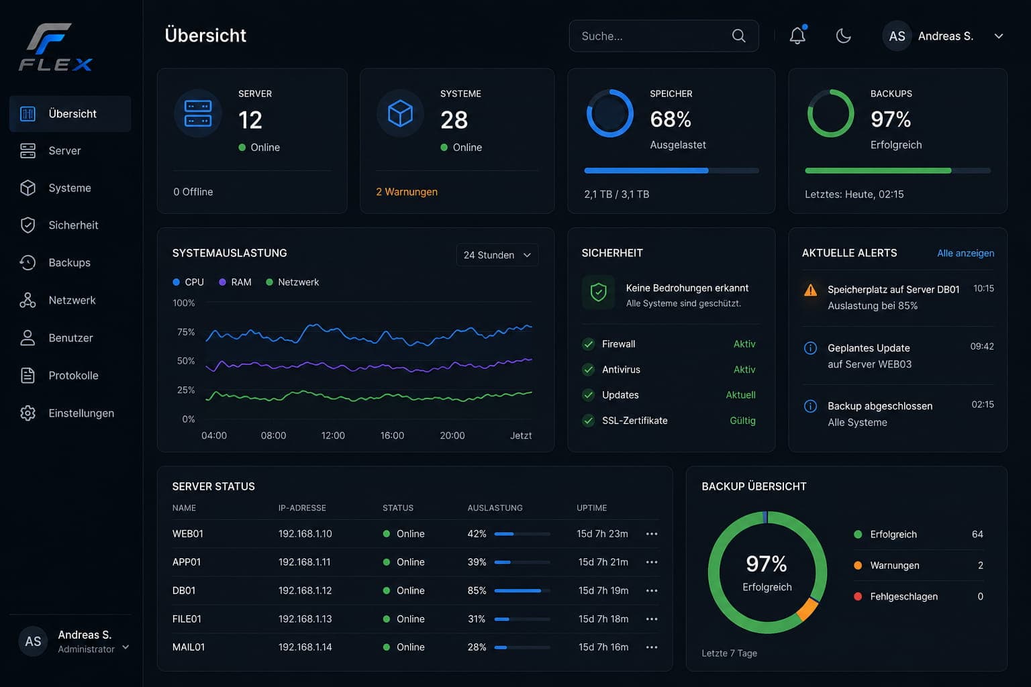Click the DB01 85% load bar

522,591
